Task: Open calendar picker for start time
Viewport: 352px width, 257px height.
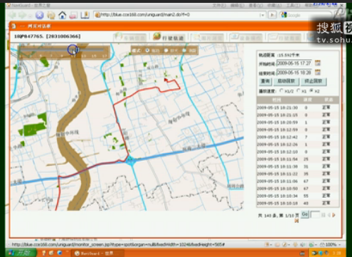Action: point(318,63)
